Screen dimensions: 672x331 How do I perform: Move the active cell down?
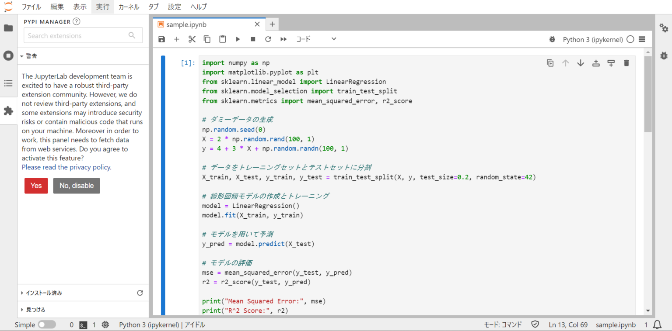click(581, 62)
